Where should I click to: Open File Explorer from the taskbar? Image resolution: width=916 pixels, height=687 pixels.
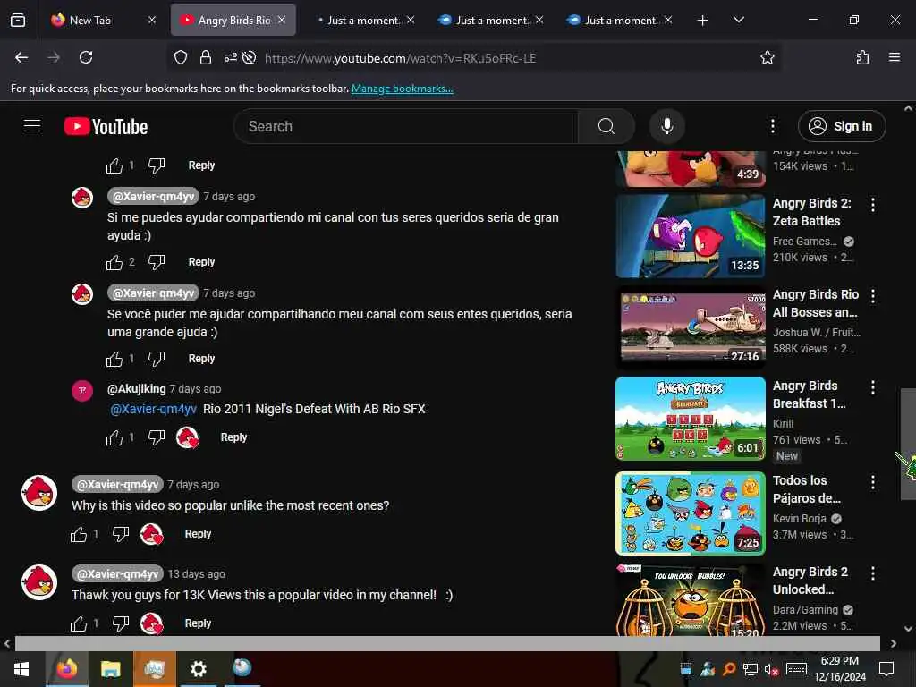click(110, 669)
